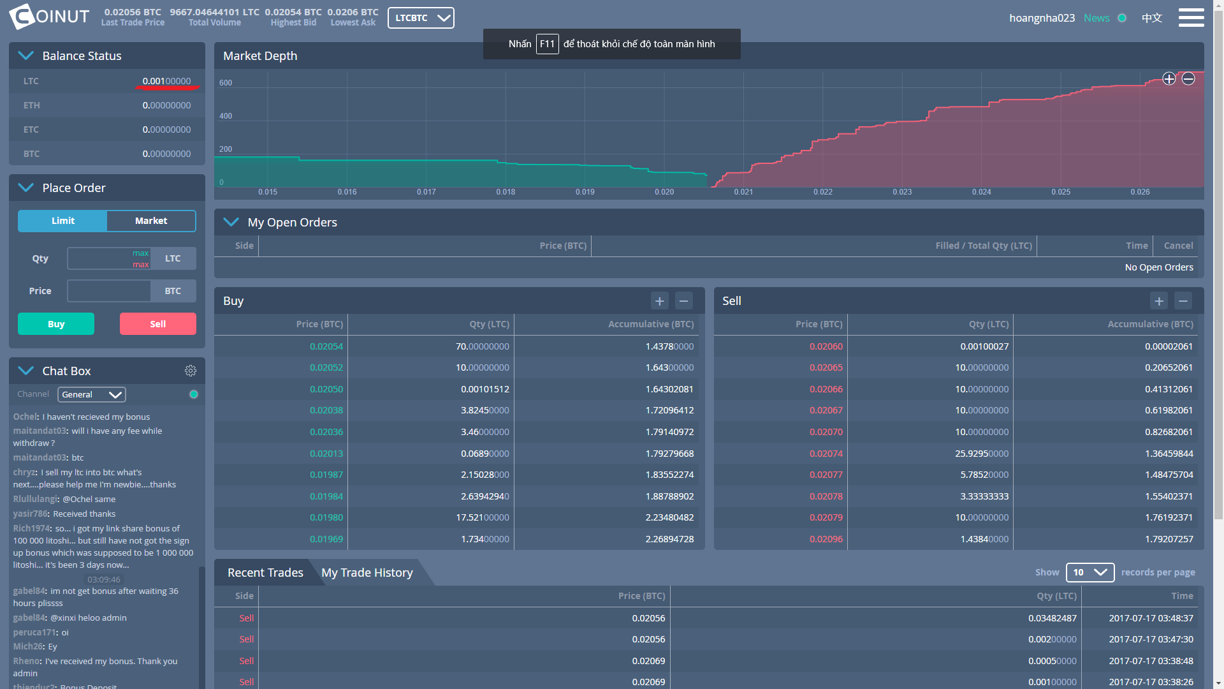
Task: Click Accumulative (BTC) header in Buy table
Action: pos(651,324)
